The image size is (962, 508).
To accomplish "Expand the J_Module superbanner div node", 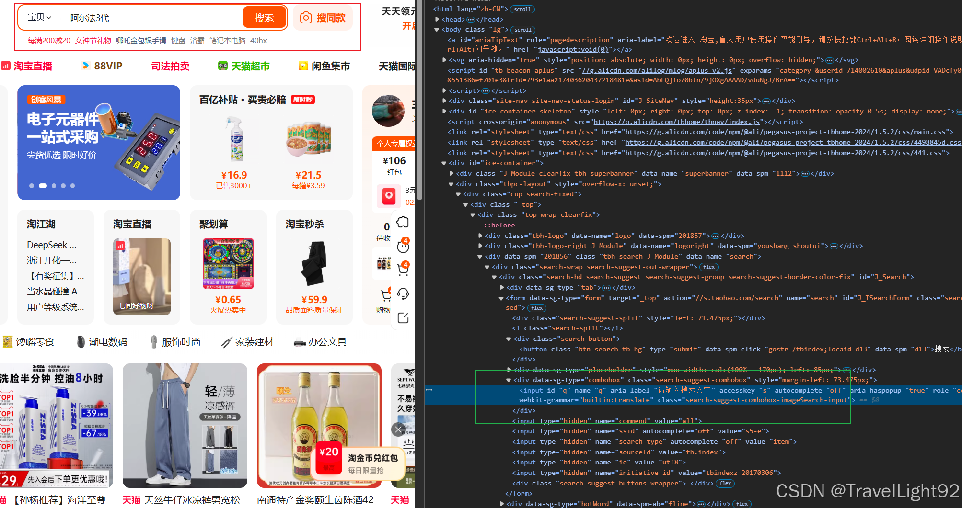I will click(x=452, y=173).
